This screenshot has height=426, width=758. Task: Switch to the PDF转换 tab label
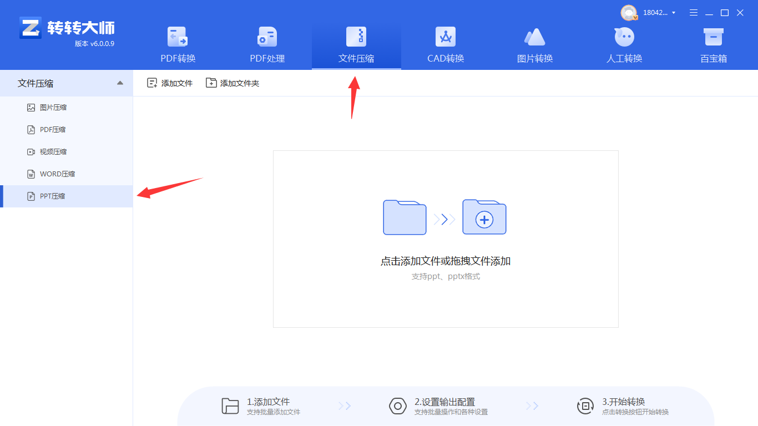pyautogui.click(x=178, y=58)
